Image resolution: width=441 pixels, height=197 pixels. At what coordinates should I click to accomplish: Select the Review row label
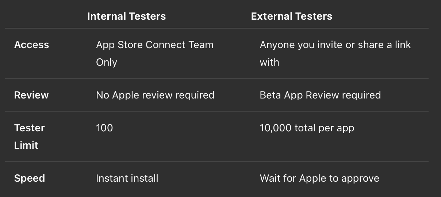pyautogui.click(x=31, y=95)
